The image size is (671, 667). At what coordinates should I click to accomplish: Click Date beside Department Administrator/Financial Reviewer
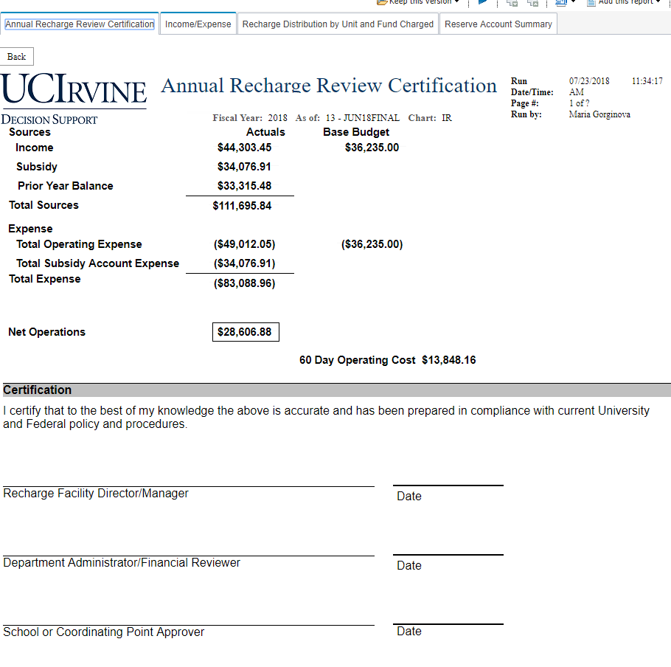(x=409, y=565)
